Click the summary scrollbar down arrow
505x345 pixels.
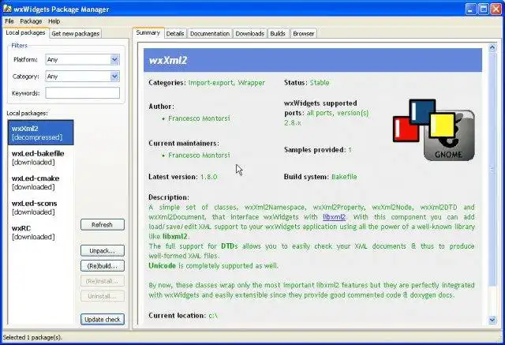point(492,320)
